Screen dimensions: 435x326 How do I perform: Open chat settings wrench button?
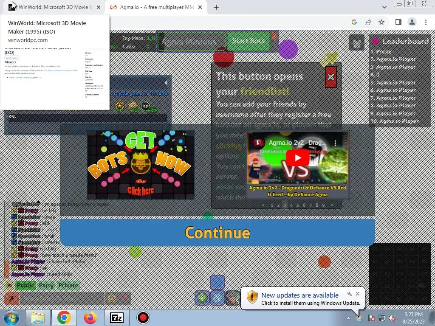pos(11,298)
